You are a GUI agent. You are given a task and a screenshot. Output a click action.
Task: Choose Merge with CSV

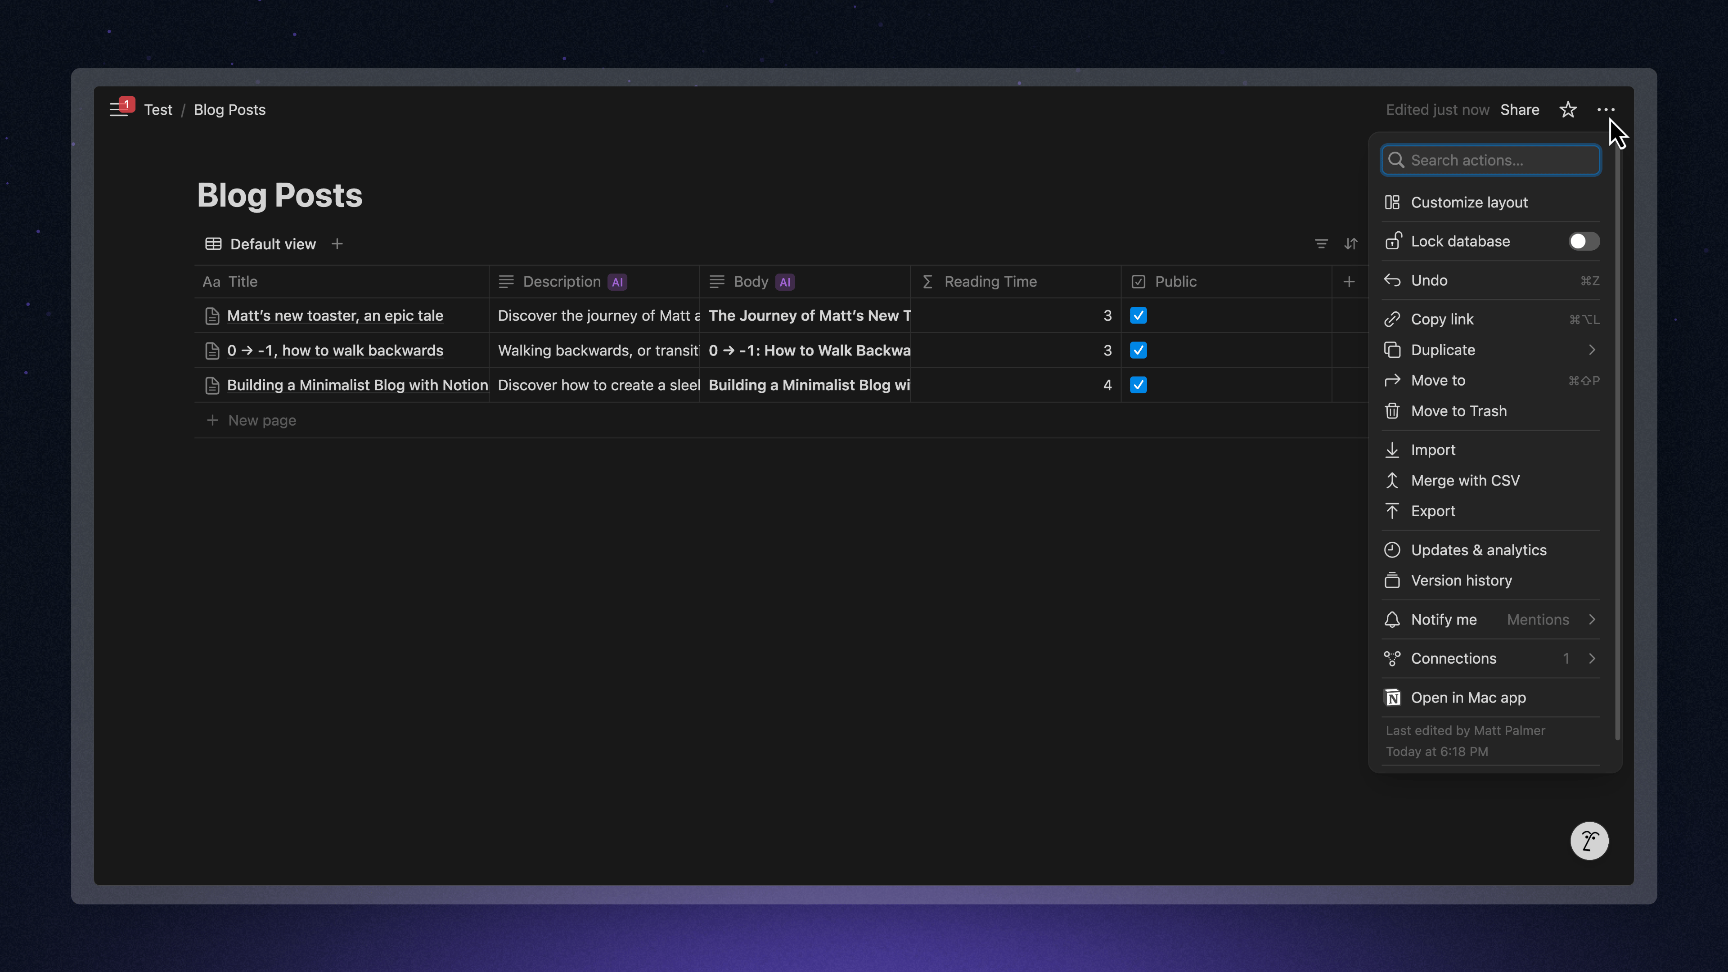(x=1490, y=480)
